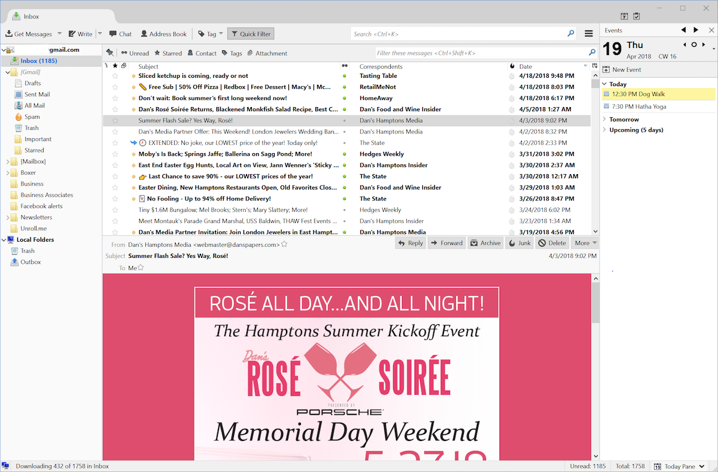Open the Sent Mail folder

pyautogui.click(x=36, y=95)
